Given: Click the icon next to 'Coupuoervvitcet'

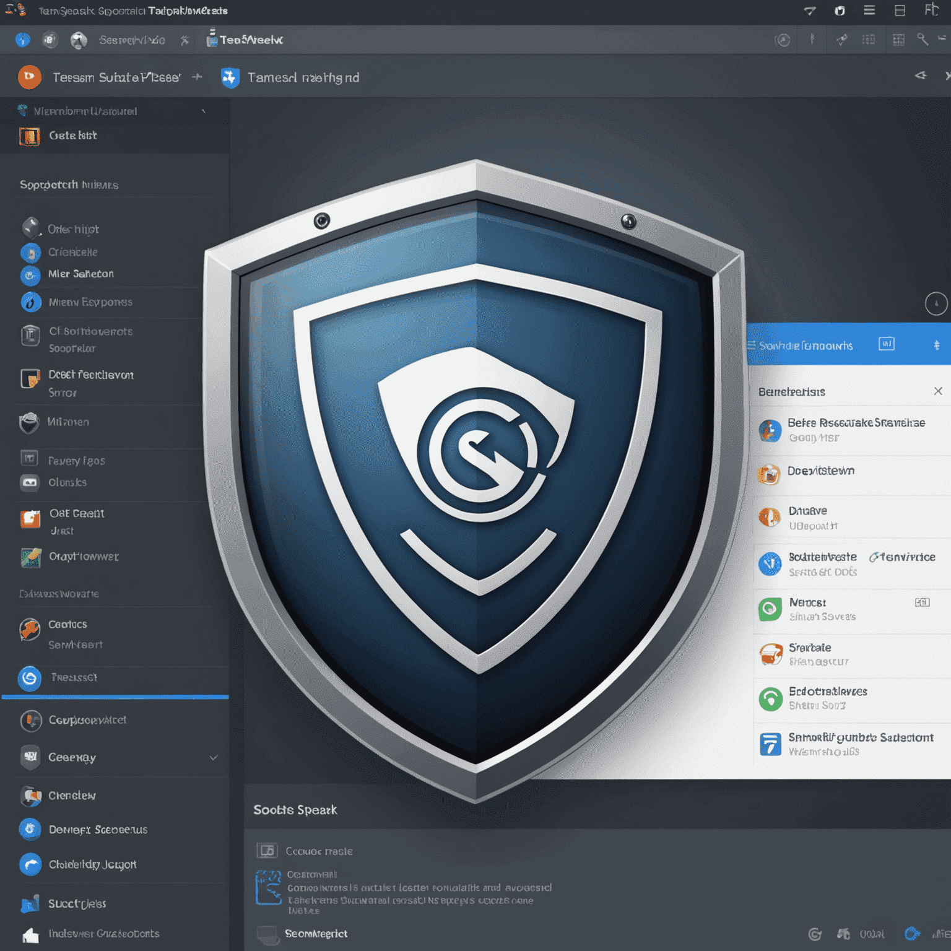Looking at the screenshot, I should 31,721.
